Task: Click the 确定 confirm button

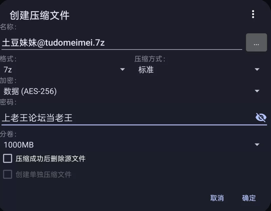Action: [249, 198]
